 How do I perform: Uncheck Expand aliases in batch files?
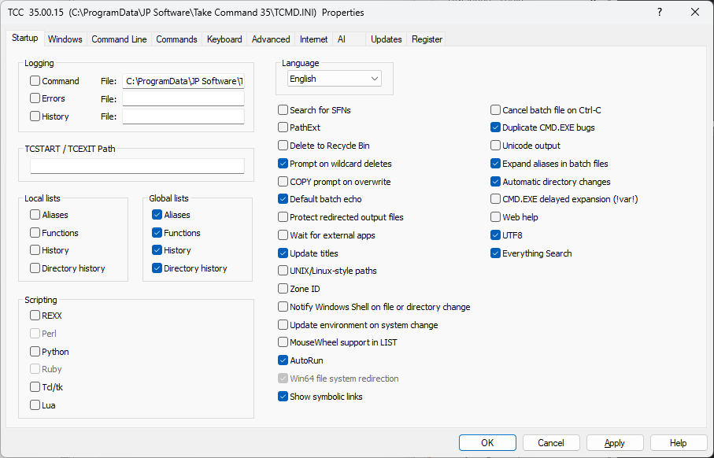[495, 164]
